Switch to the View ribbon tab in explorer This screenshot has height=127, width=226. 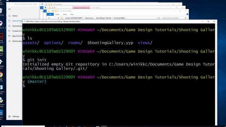72,14
